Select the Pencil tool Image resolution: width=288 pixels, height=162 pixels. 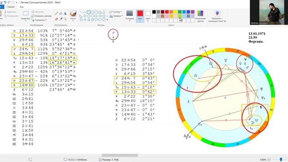56,13
